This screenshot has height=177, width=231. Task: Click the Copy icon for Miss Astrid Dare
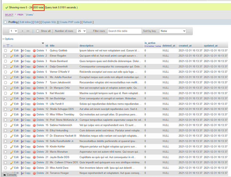point(22,168)
